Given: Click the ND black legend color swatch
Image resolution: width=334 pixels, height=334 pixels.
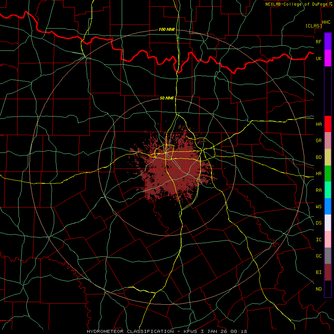Looking at the screenshot, I should click(x=328, y=289).
